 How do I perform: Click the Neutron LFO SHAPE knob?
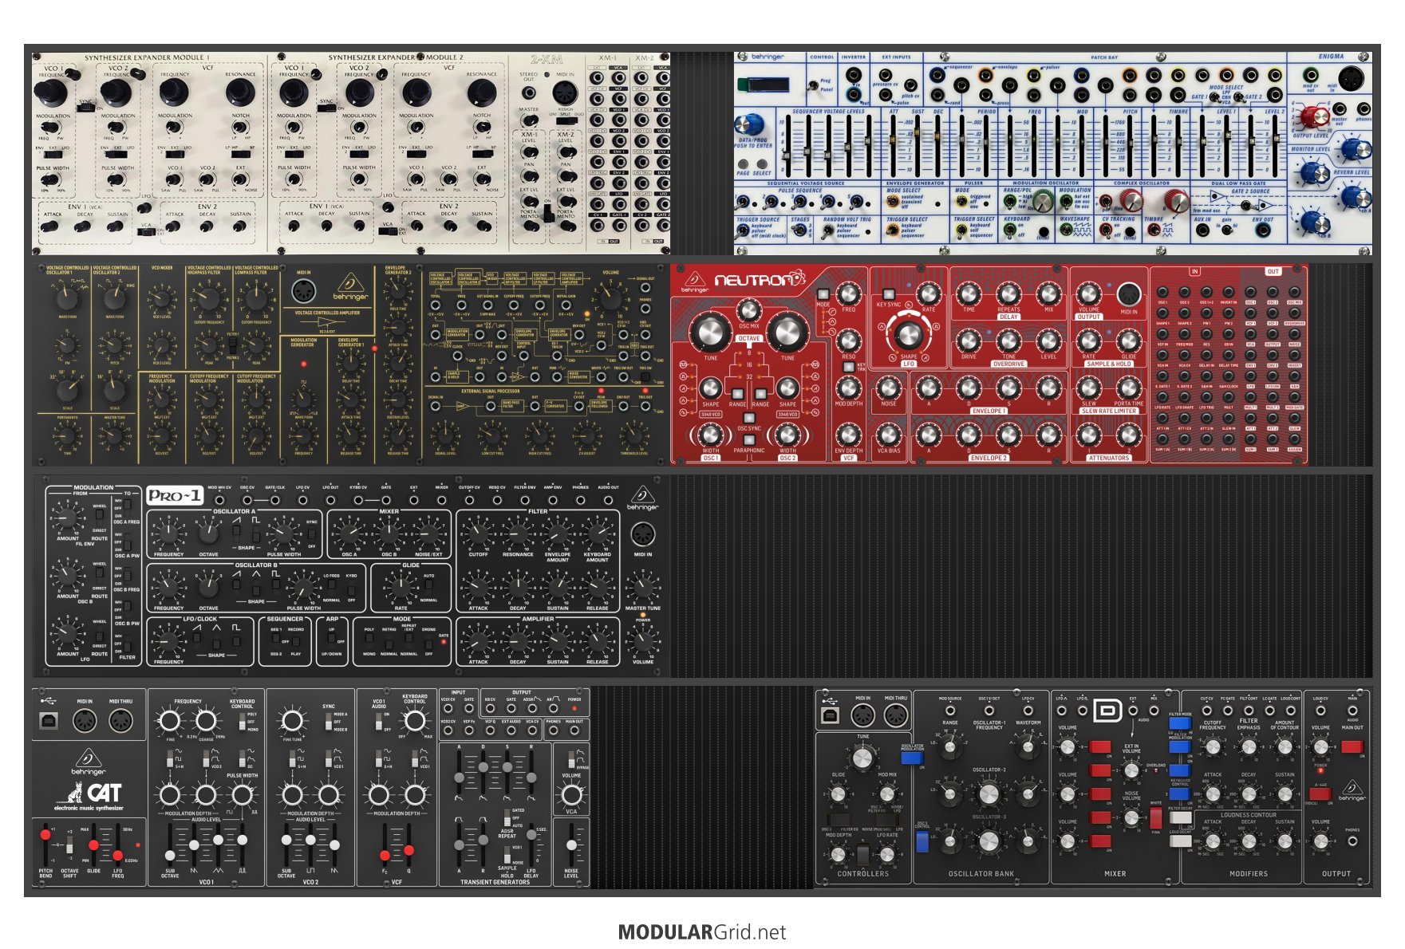click(x=907, y=335)
